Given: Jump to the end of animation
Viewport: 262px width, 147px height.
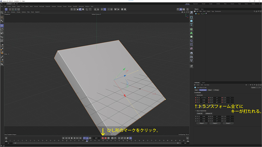Looking at the screenshot, I should click(x=80, y=138).
